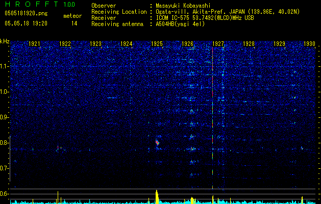Click the 1930 time marker

309,44
